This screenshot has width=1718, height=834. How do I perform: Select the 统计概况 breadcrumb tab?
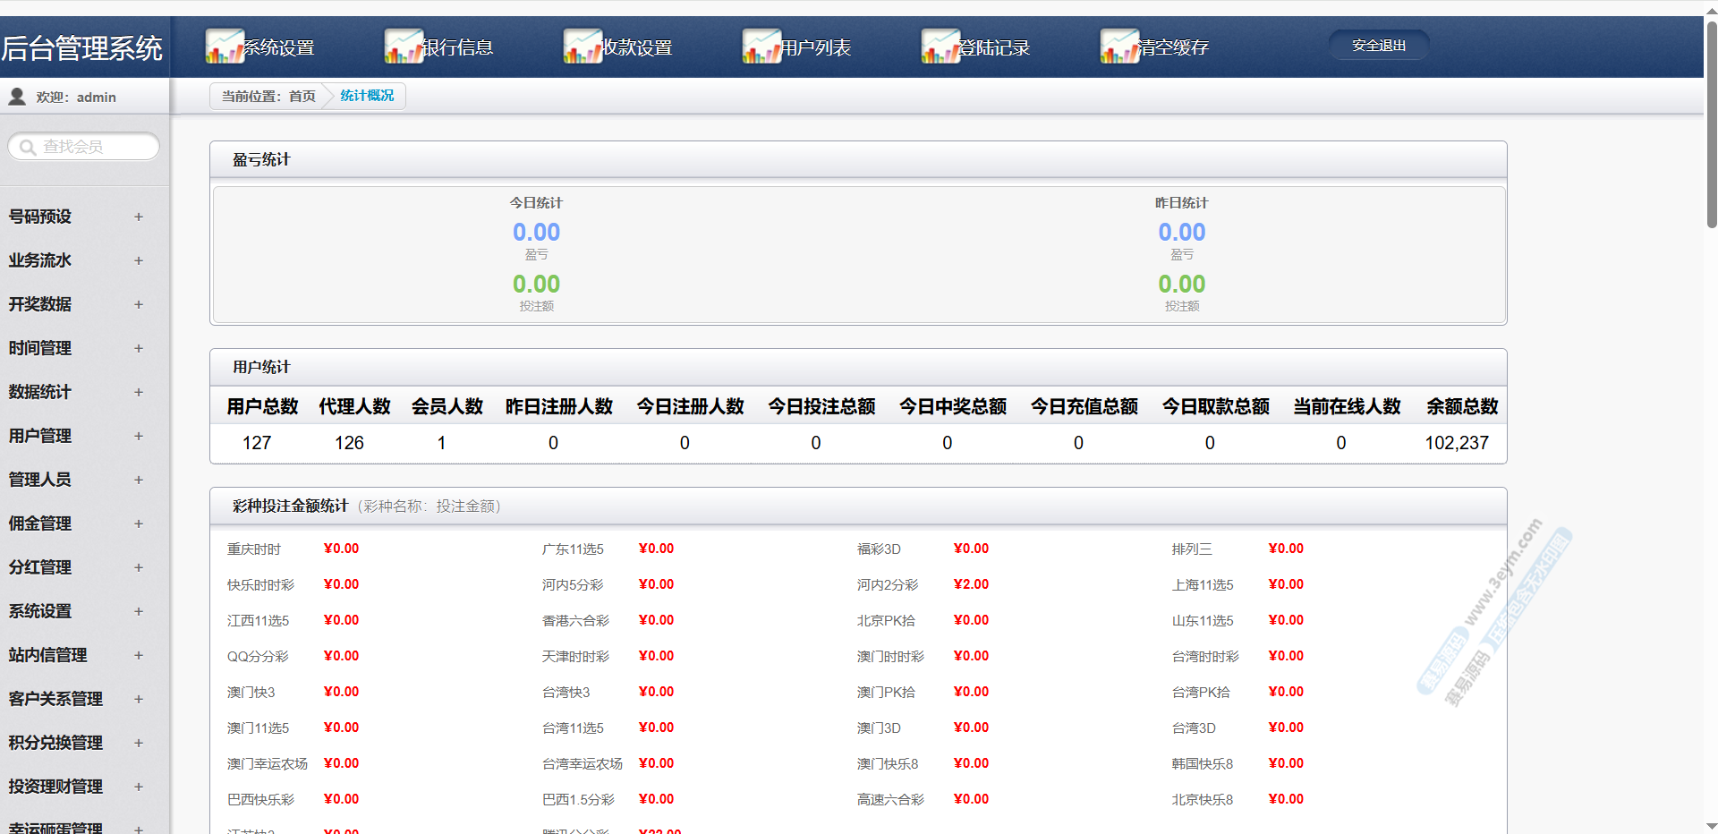click(367, 96)
